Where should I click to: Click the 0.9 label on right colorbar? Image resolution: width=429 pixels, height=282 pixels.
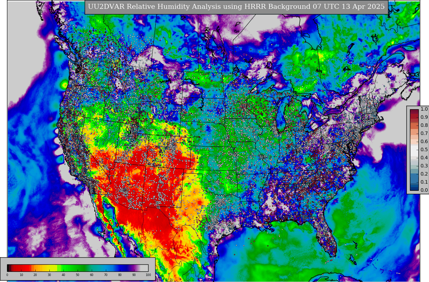tap(424, 117)
